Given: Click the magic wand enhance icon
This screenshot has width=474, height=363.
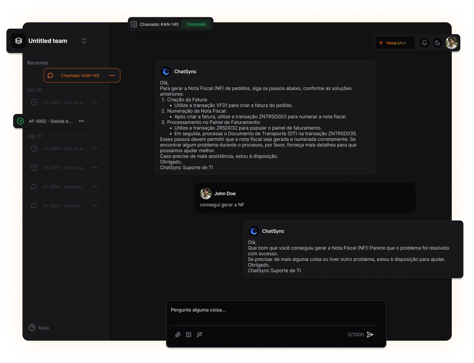Looking at the screenshot, I should click(x=199, y=335).
